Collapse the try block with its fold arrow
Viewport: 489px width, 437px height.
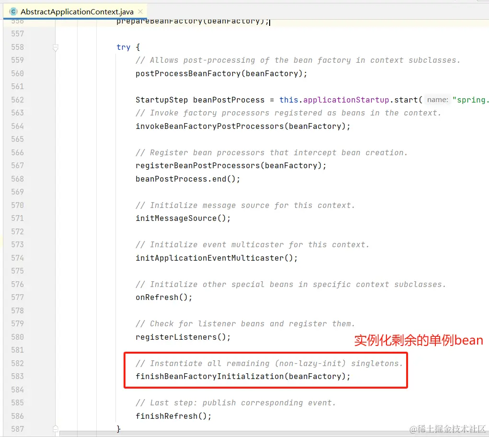(x=55, y=47)
